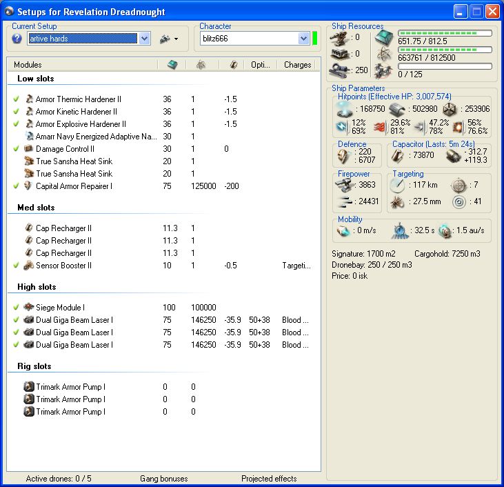The width and height of the screenshot is (504, 487).
Task: Click the capacitor capacity icon
Action: [398, 156]
